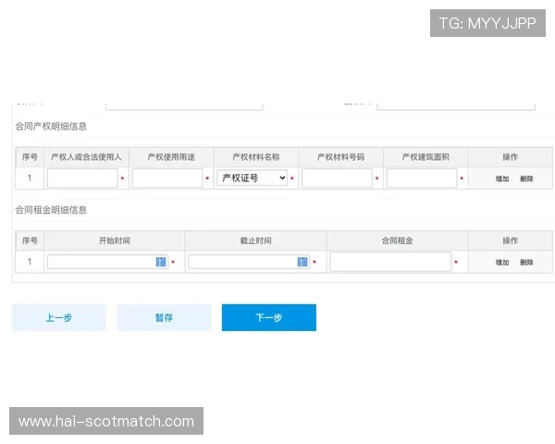Click the 产权使用用途 input field
555x444 pixels.
tap(167, 178)
